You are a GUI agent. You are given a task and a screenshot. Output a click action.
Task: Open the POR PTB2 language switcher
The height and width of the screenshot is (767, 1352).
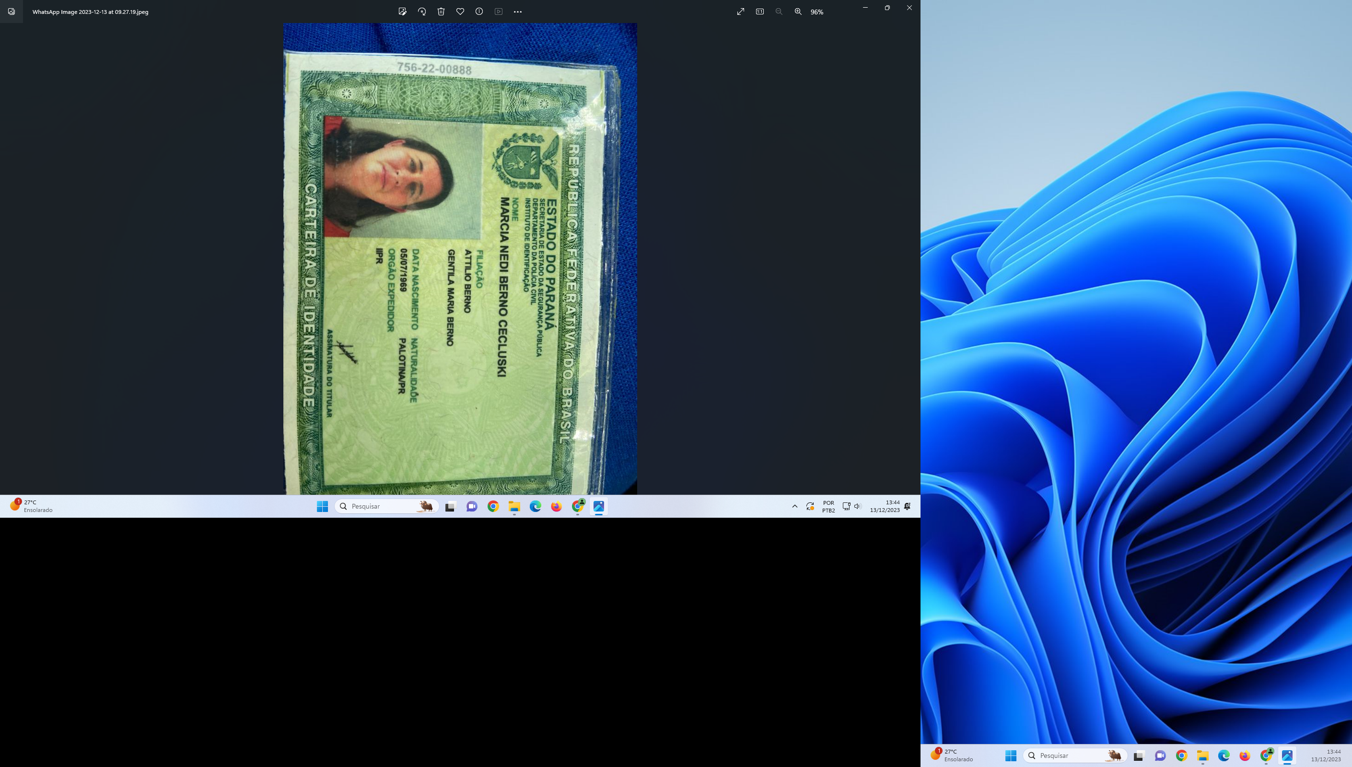coord(828,506)
